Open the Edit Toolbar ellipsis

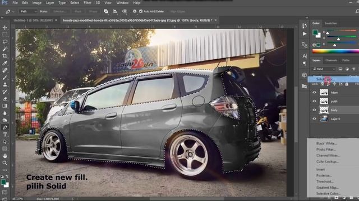click(x=5, y=170)
